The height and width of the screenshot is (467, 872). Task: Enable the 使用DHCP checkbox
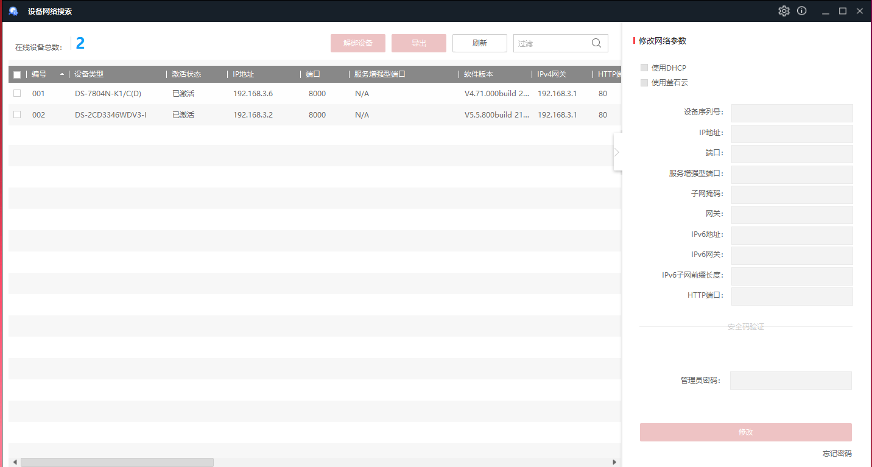(x=644, y=68)
